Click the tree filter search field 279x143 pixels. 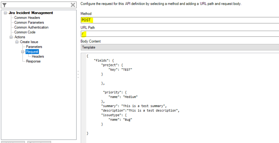click(x=39, y=5)
